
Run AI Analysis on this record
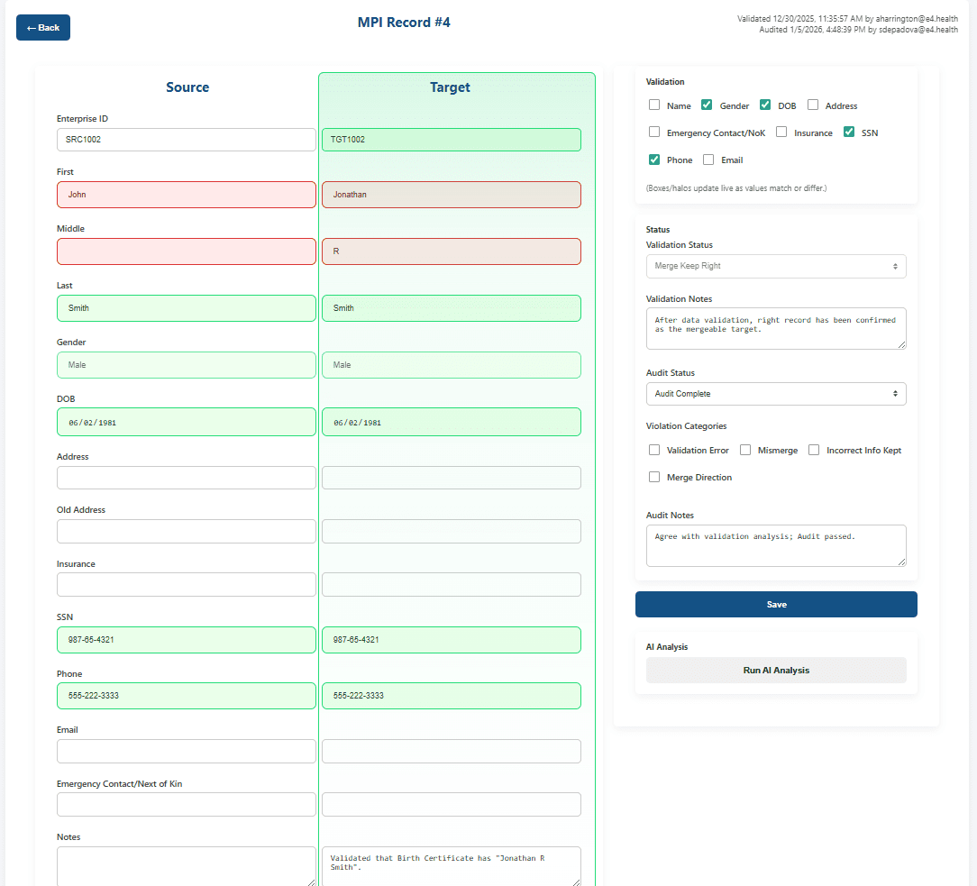[x=776, y=671]
